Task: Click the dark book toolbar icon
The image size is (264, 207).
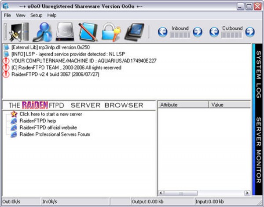Action: [x=134, y=32]
